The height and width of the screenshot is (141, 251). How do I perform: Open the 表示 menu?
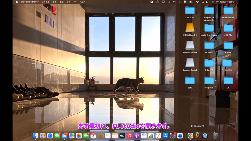[61, 2]
